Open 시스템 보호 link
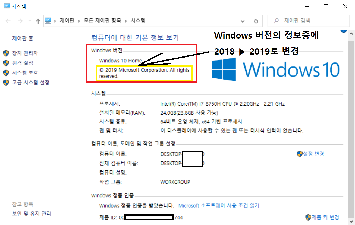355x225 pixels. pyautogui.click(x=25, y=73)
